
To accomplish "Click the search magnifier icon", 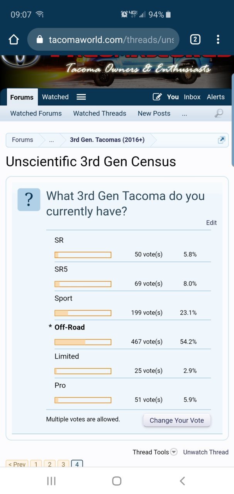I will coord(219,113).
